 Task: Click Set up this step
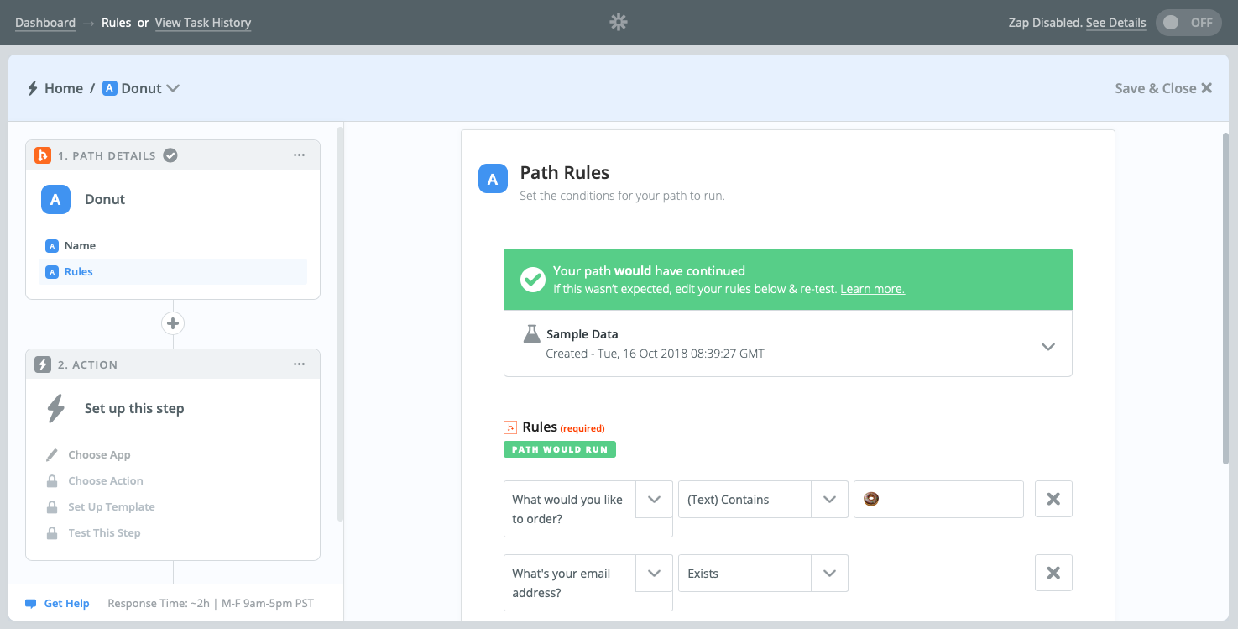(134, 408)
